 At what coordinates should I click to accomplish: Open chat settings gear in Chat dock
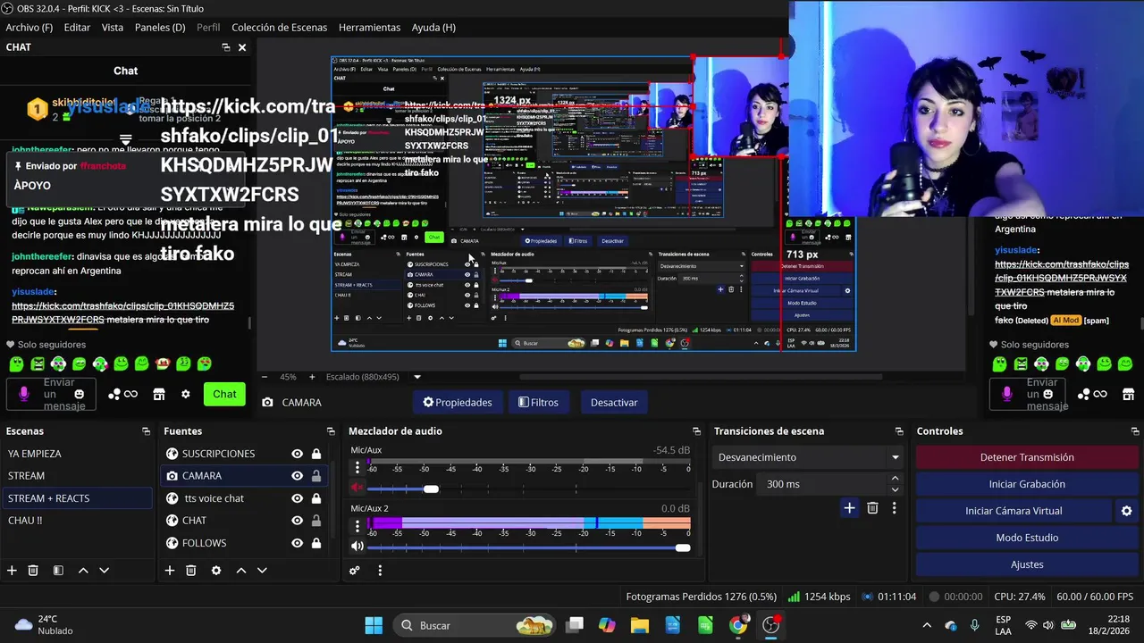[x=185, y=394]
